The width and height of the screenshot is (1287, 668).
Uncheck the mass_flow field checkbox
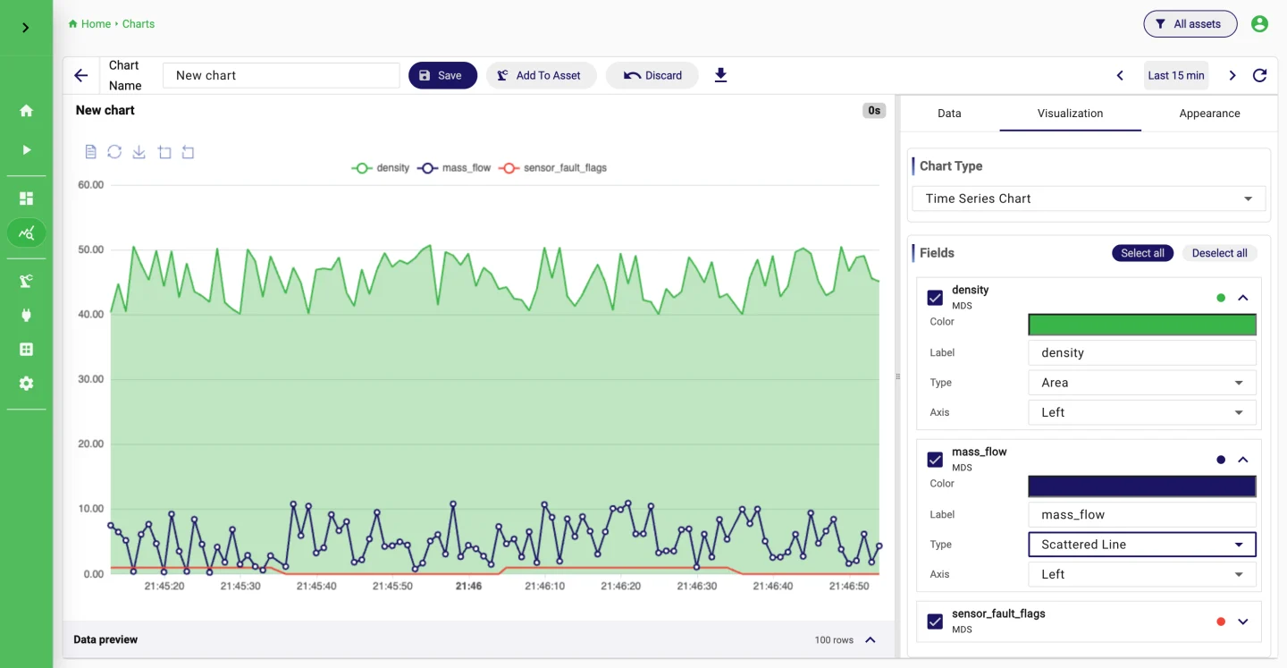[935, 460]
